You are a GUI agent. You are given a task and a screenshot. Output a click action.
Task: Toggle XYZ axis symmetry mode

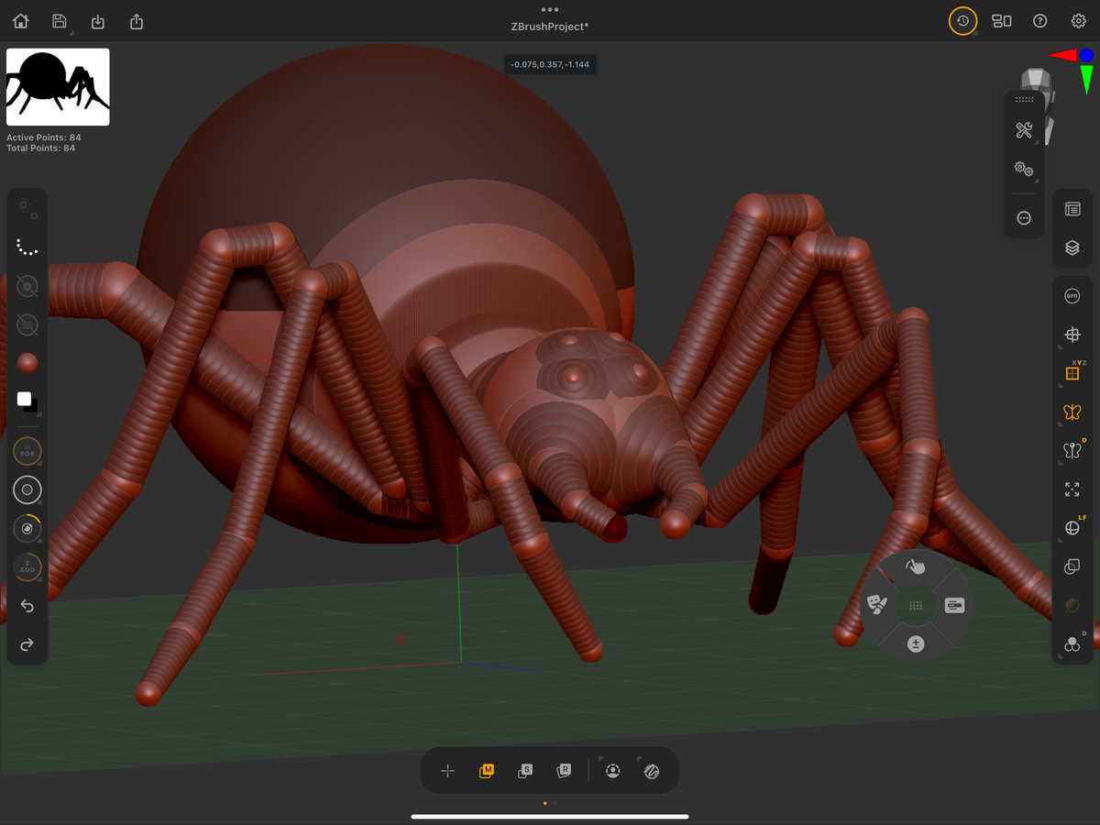click(1072, 372)
